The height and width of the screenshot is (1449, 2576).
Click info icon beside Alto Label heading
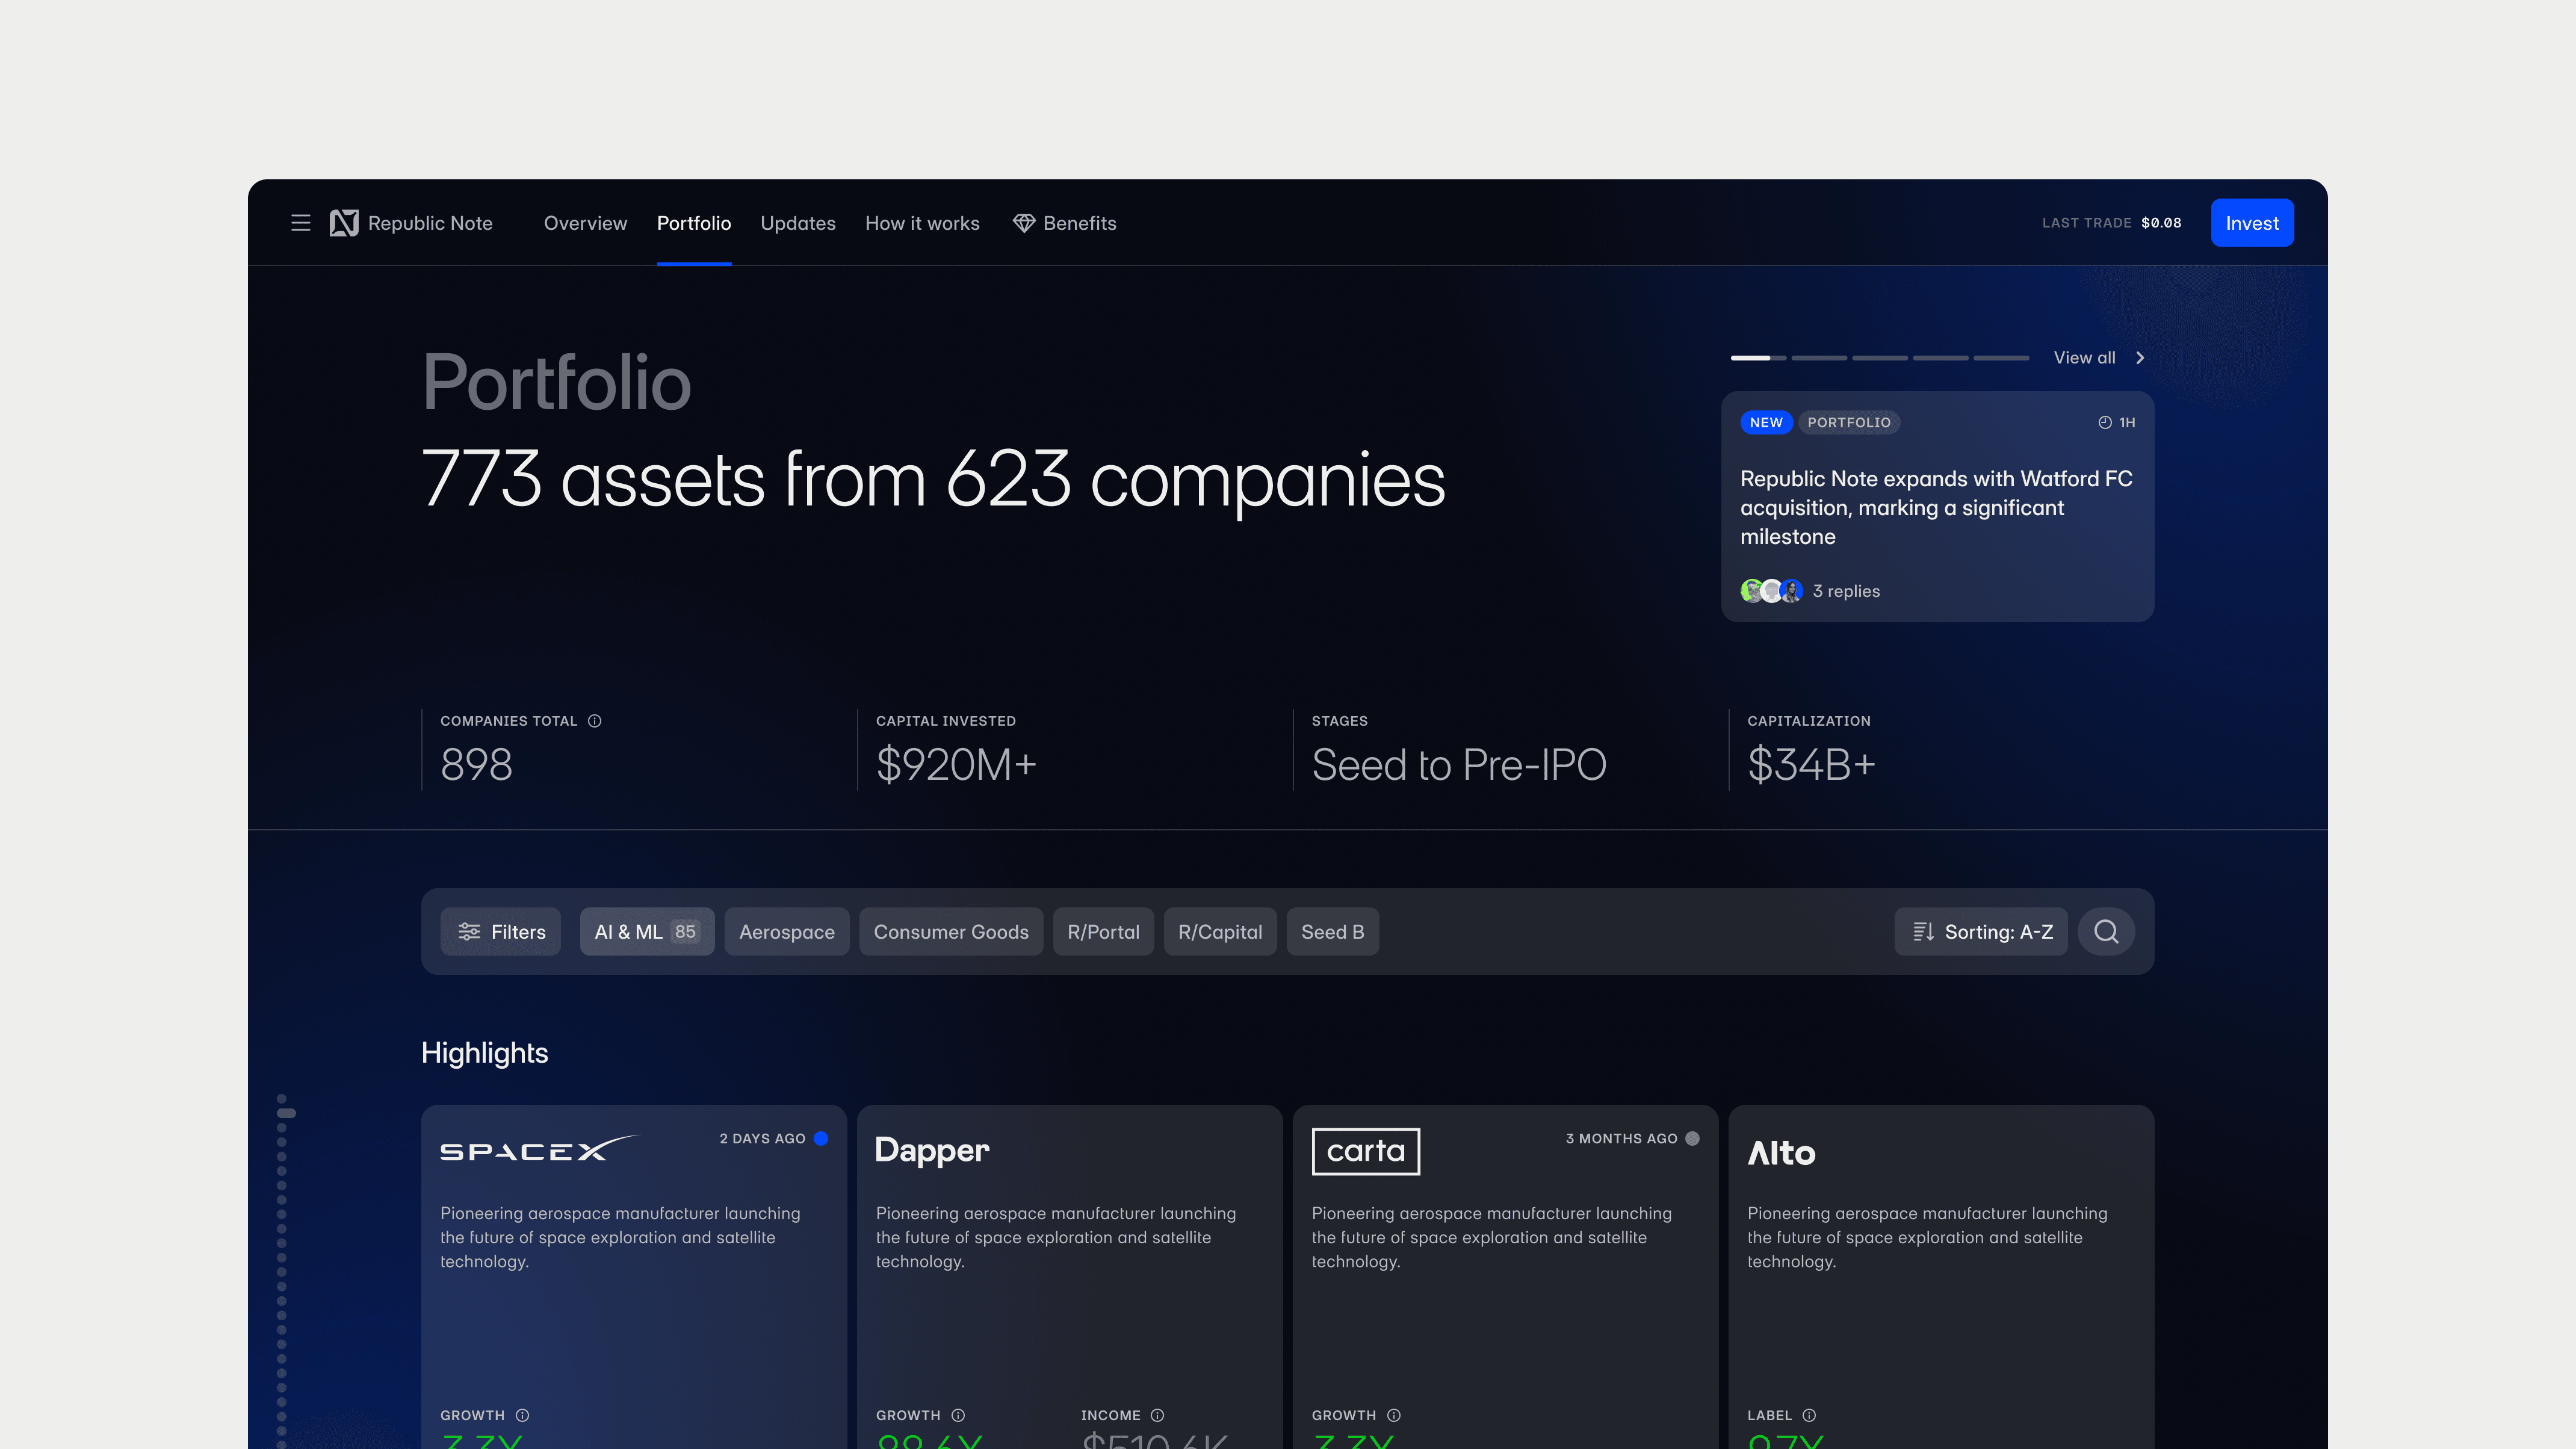1809,1415
